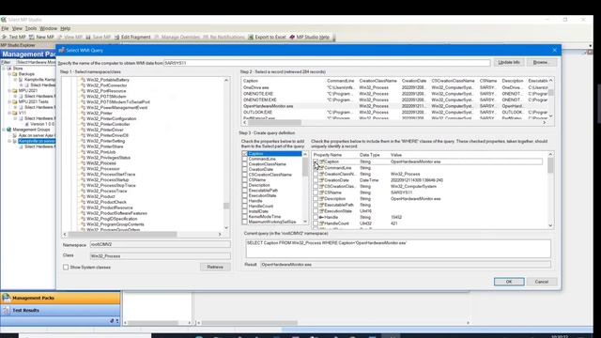Click the CreationDate property icon in WHERE list
This screenshot has width=601, height=338.
(322, 180)
